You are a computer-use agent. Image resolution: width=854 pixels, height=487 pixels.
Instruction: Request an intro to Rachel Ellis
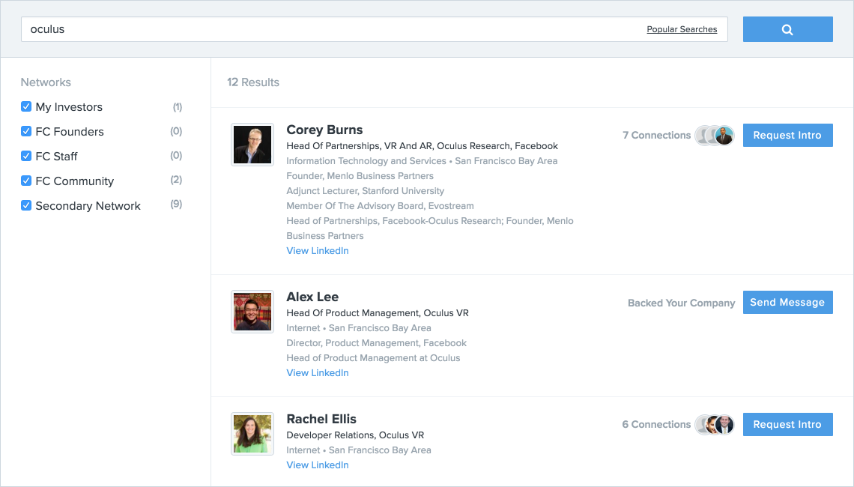point(787,425)
